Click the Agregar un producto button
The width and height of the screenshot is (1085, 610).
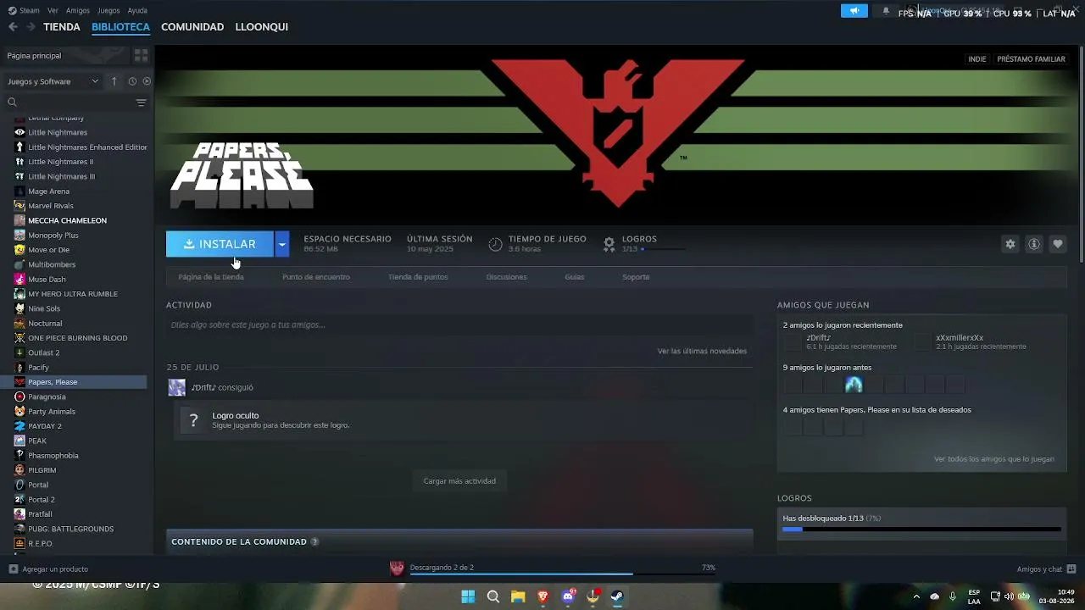click(48, 569)
